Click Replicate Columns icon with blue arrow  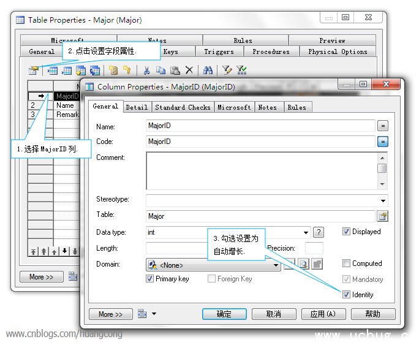click(95, 70)
